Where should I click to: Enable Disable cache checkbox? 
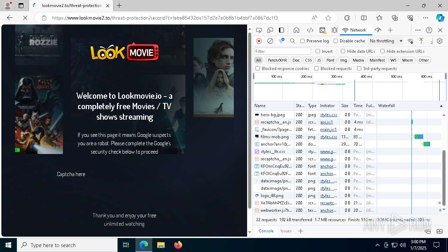point(336,41)
